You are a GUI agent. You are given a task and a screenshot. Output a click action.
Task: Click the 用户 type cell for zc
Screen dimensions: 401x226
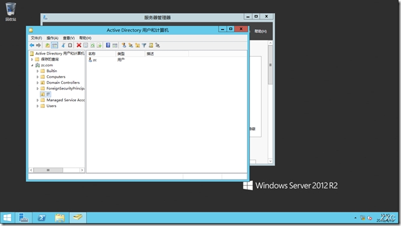tap(121, 60)
